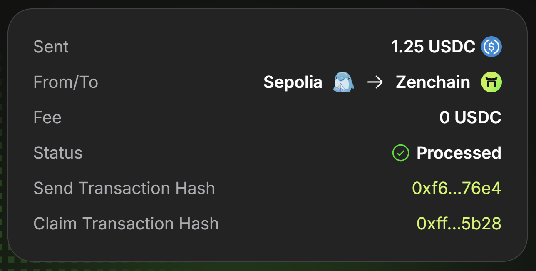Click the Claim Transaction Hash label
536x271 pixels.
126,224
